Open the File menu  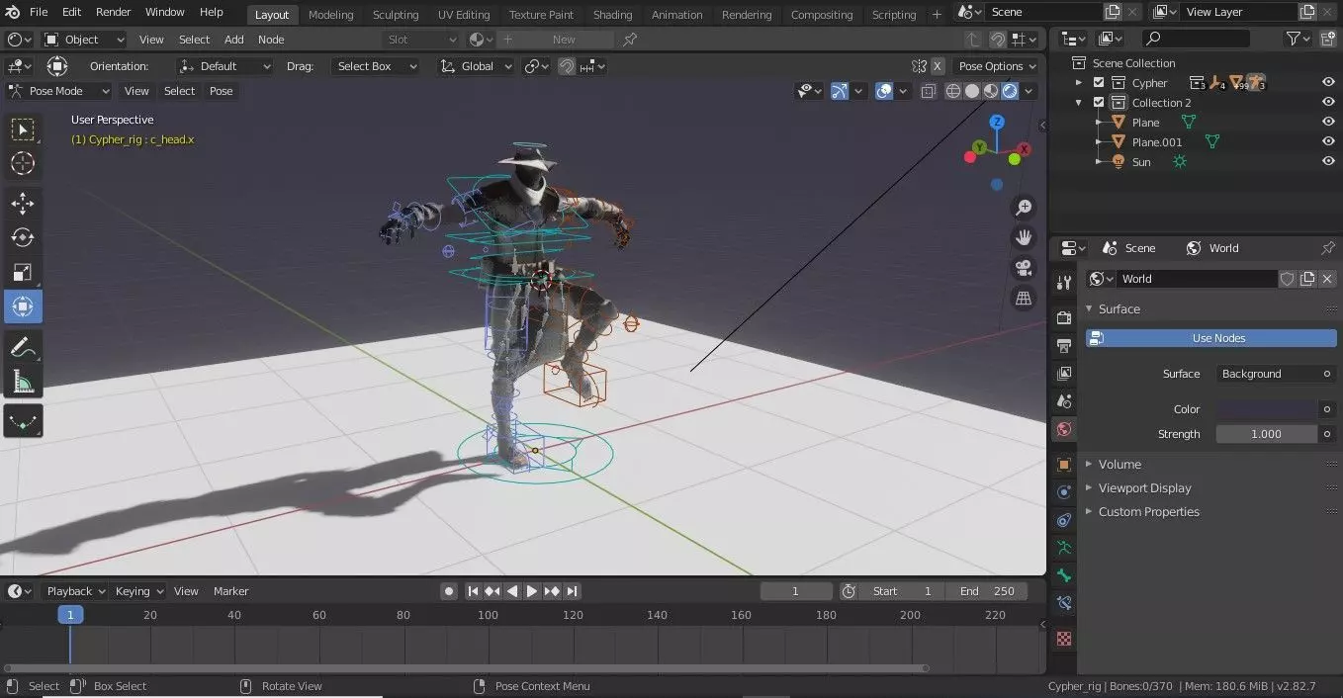39,12
